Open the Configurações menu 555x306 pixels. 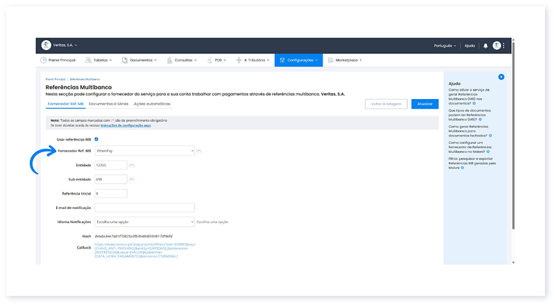point(298,60)
